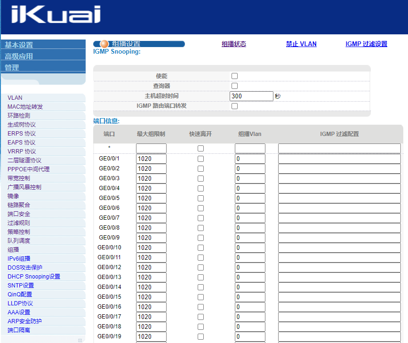Open 广播风暴控制 in sidebar

click(24, 187)
